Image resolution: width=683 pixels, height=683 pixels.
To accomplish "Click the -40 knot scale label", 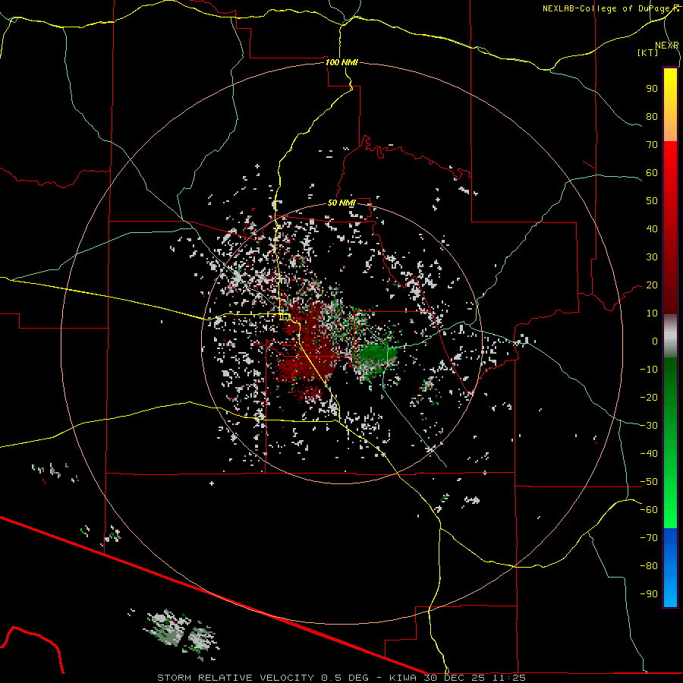I will (x=649, y=454).
